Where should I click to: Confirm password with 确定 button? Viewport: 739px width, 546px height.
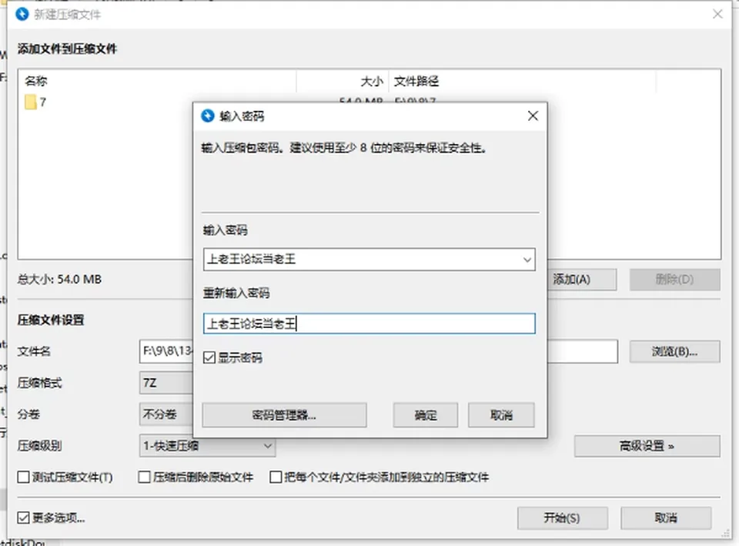point(426,415)
